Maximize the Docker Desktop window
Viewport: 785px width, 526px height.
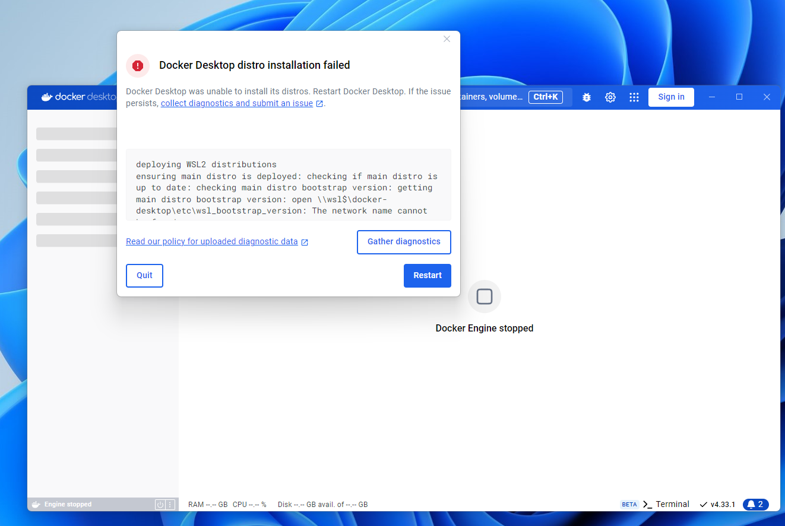739,97
